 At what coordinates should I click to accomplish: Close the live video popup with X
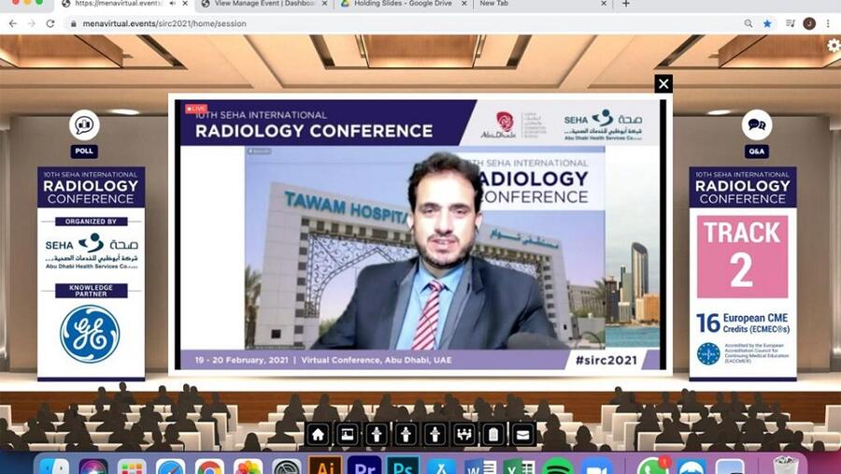pos(663,84)
